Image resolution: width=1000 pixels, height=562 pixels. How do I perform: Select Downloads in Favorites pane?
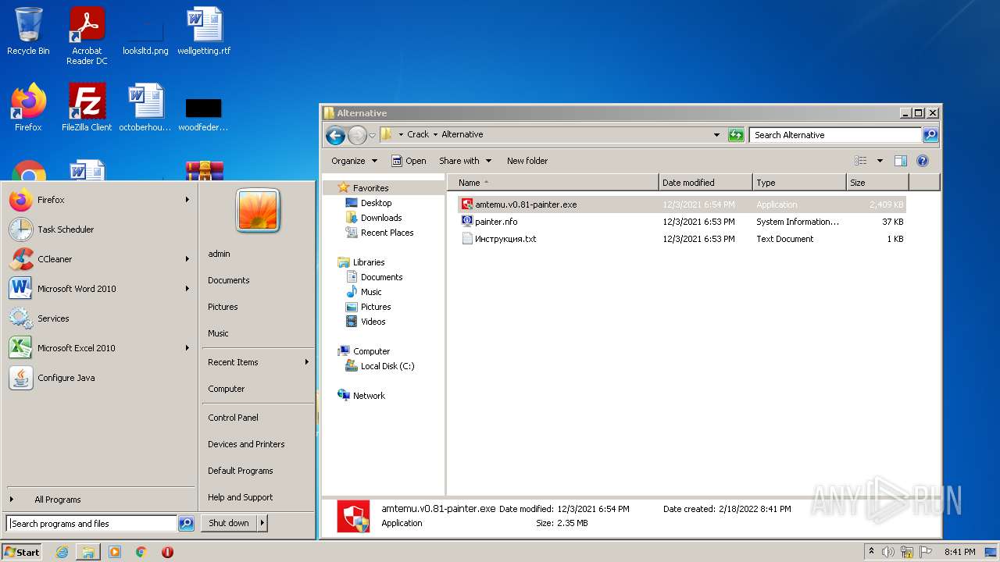[381, 218]
